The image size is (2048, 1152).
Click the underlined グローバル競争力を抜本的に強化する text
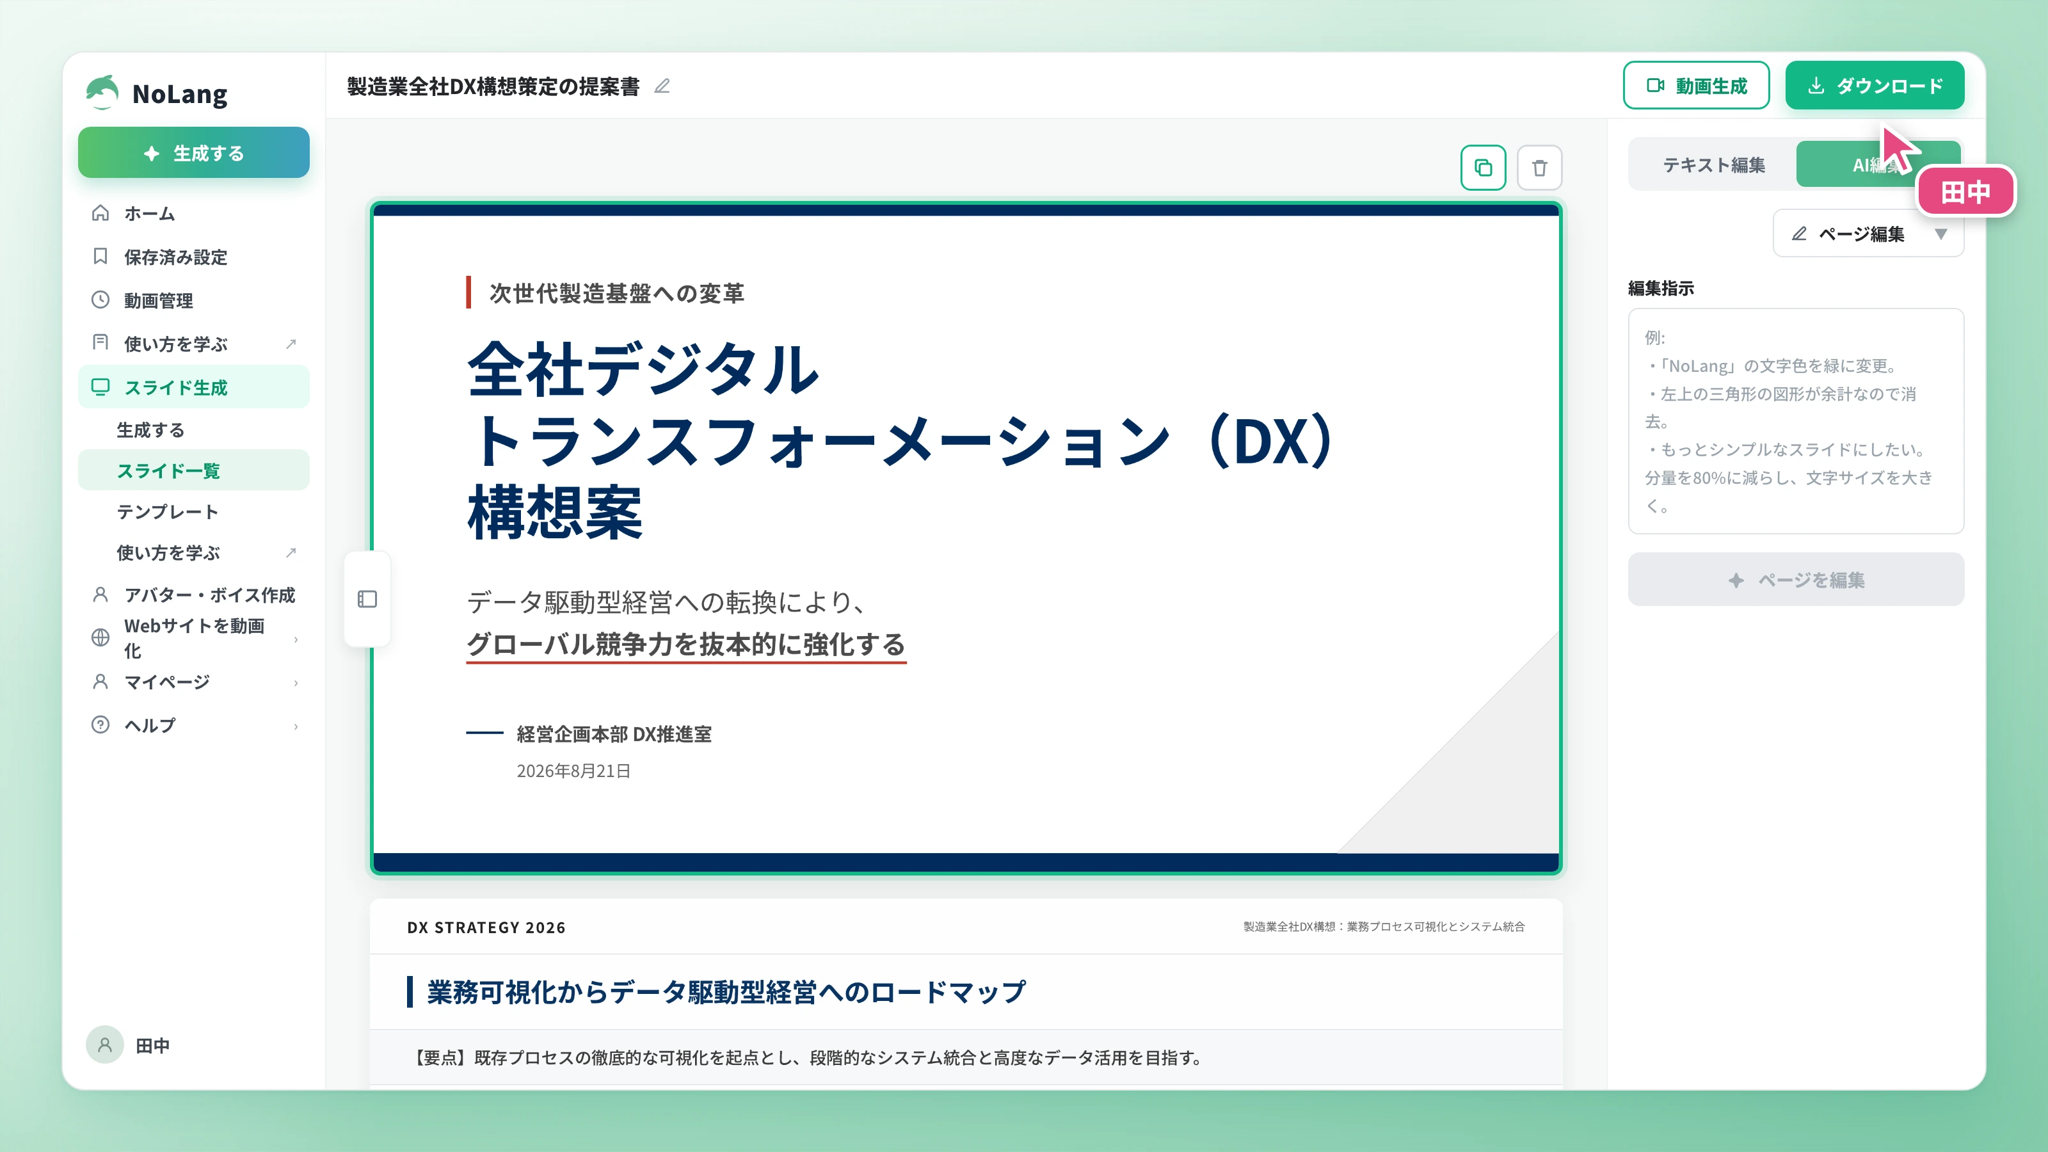point(686,644)
